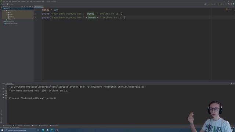Image resolution: width=235 pixels, height=132 pixels.
Task: Click code line 1 money = 100
Action: coord(50,10)
